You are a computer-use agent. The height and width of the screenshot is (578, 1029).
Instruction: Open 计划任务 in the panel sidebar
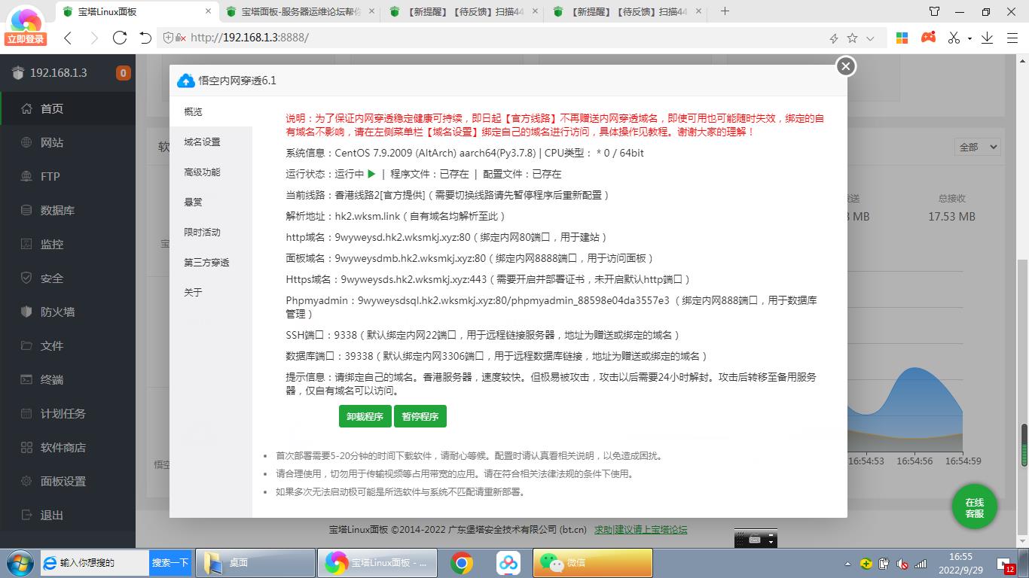click(x=68, y=413)
